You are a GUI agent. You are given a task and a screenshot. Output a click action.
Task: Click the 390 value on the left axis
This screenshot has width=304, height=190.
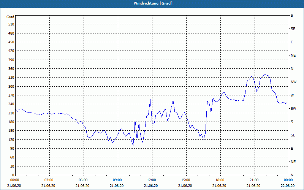point(11,60)
